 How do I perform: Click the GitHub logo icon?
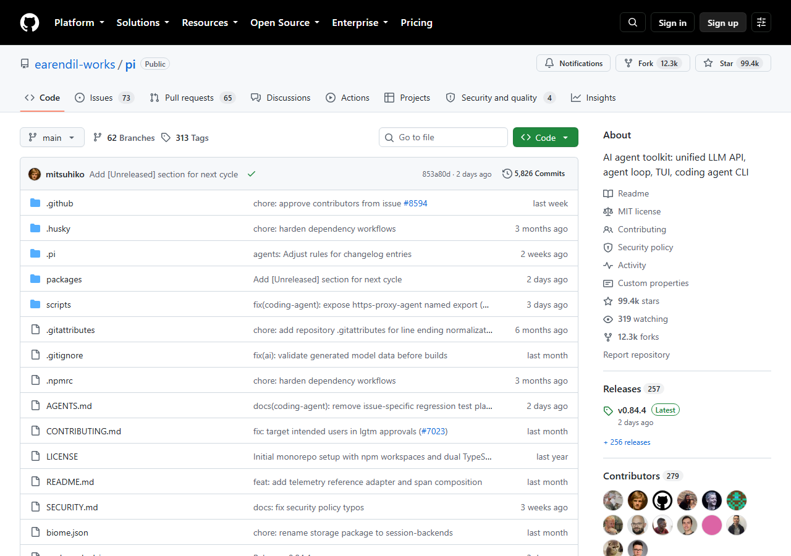30,23
